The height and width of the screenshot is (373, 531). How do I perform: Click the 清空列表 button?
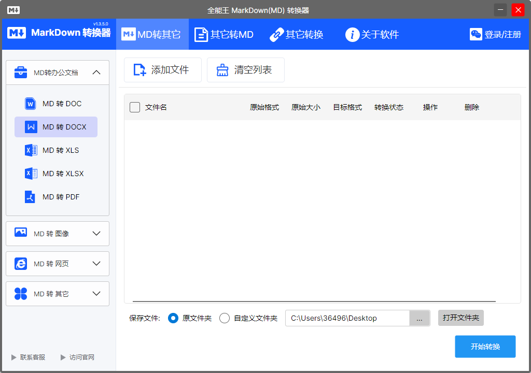pyautogui.click(x=246, y=70)
